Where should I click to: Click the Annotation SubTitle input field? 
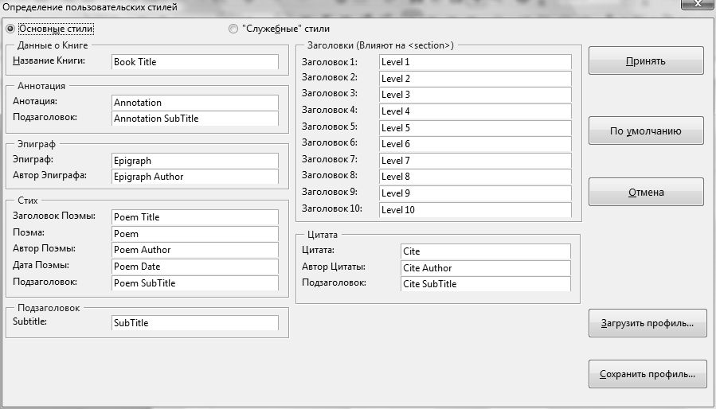click(195, 119)
